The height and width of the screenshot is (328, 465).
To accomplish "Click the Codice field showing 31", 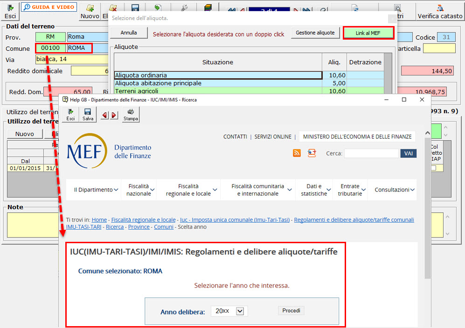I will 446,37.
